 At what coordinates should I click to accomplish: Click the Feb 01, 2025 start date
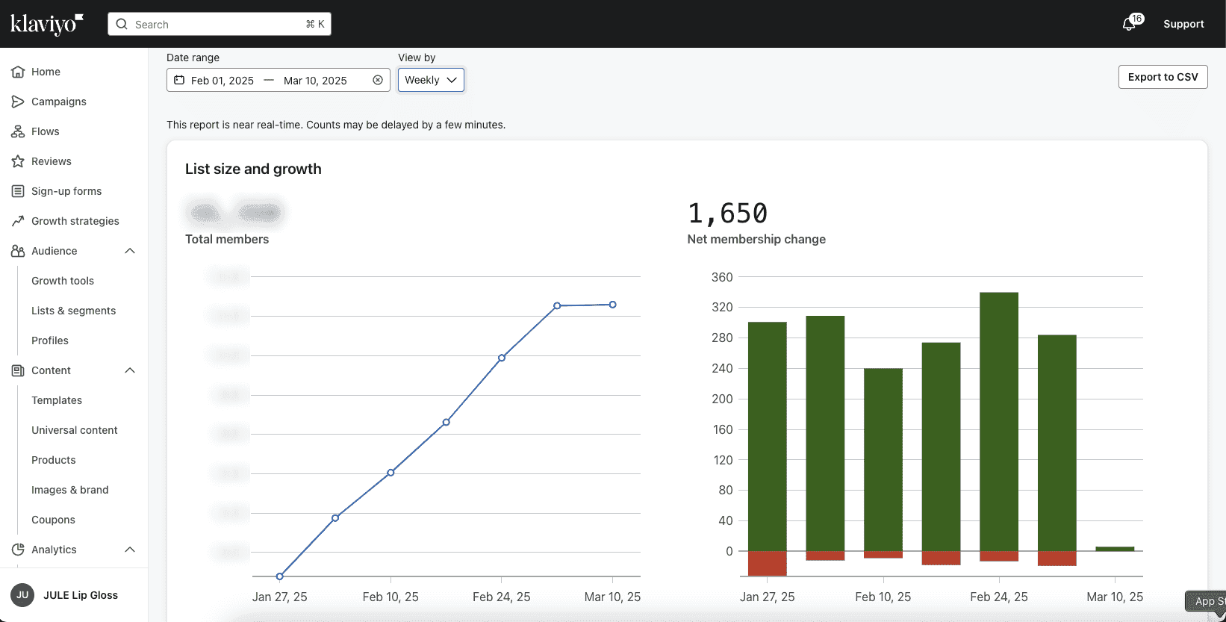(223, 81)
